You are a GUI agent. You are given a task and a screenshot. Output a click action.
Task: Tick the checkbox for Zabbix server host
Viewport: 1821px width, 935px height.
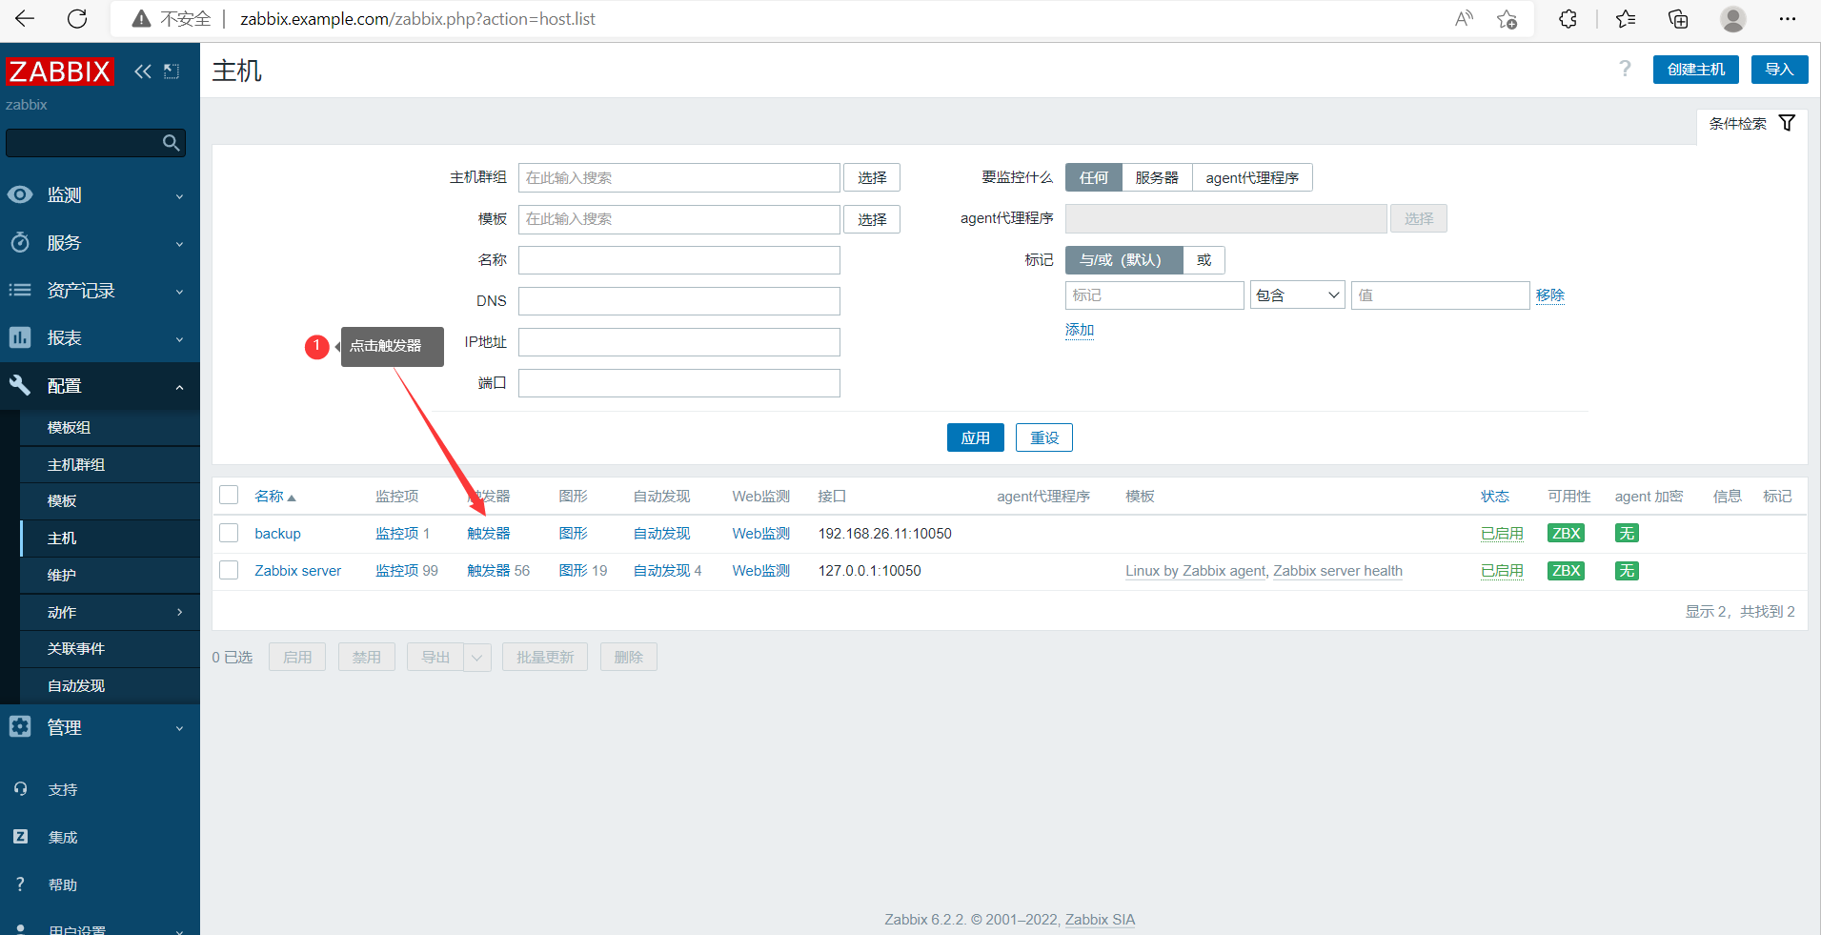coord(229,570)
